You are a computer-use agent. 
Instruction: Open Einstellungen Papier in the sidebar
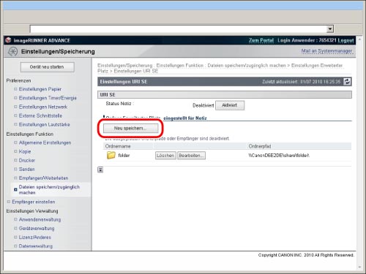tap(40, 89)
